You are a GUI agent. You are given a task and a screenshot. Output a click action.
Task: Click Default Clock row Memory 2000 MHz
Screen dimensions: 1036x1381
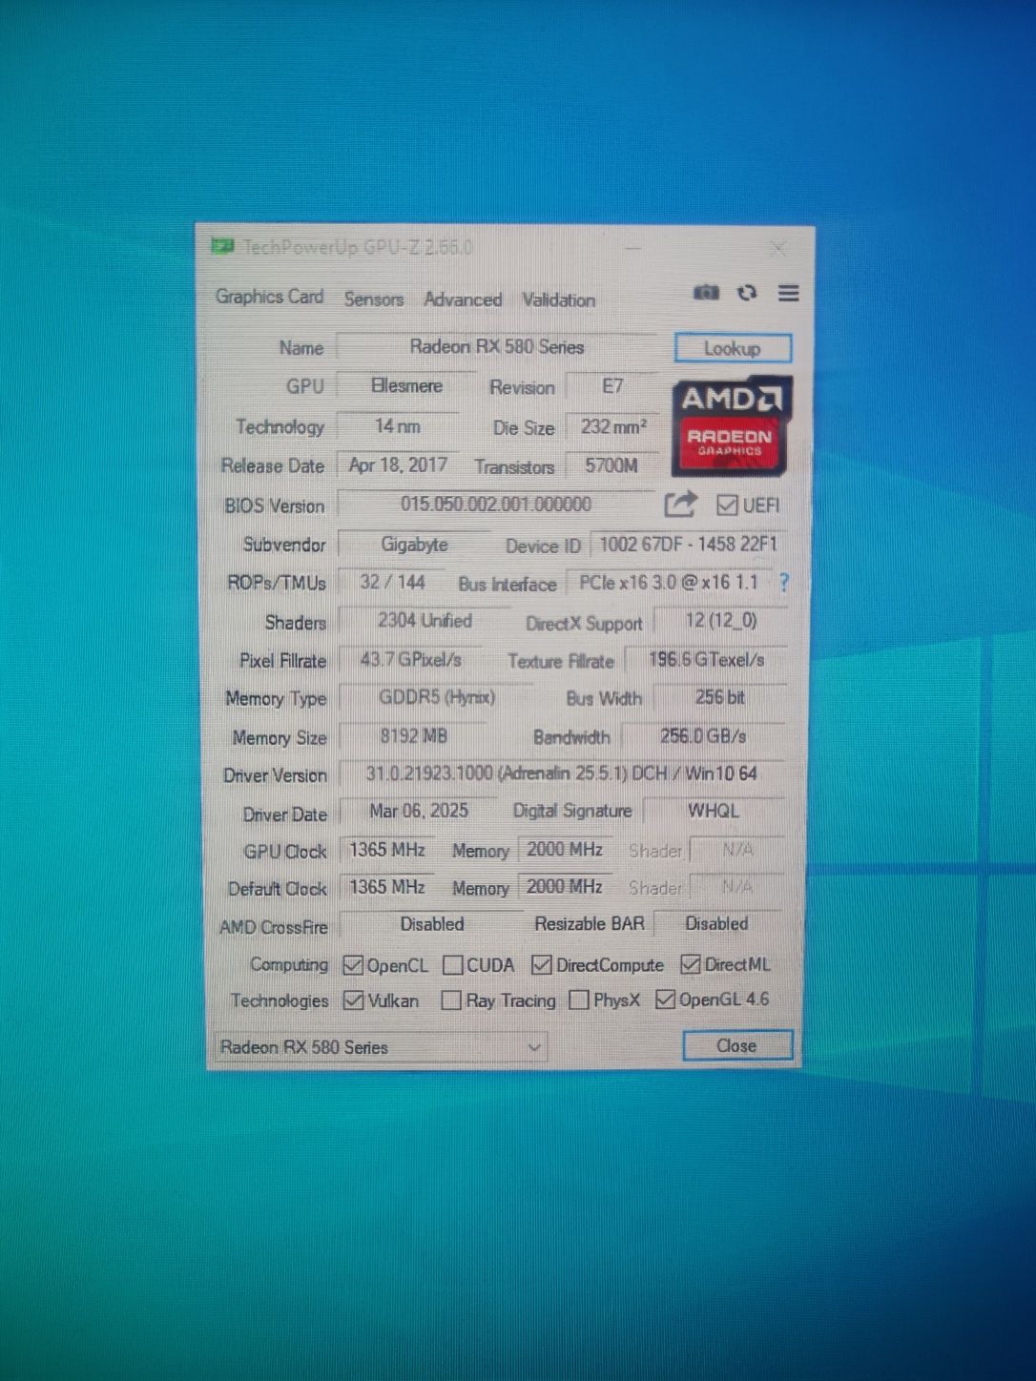point(565,886)
